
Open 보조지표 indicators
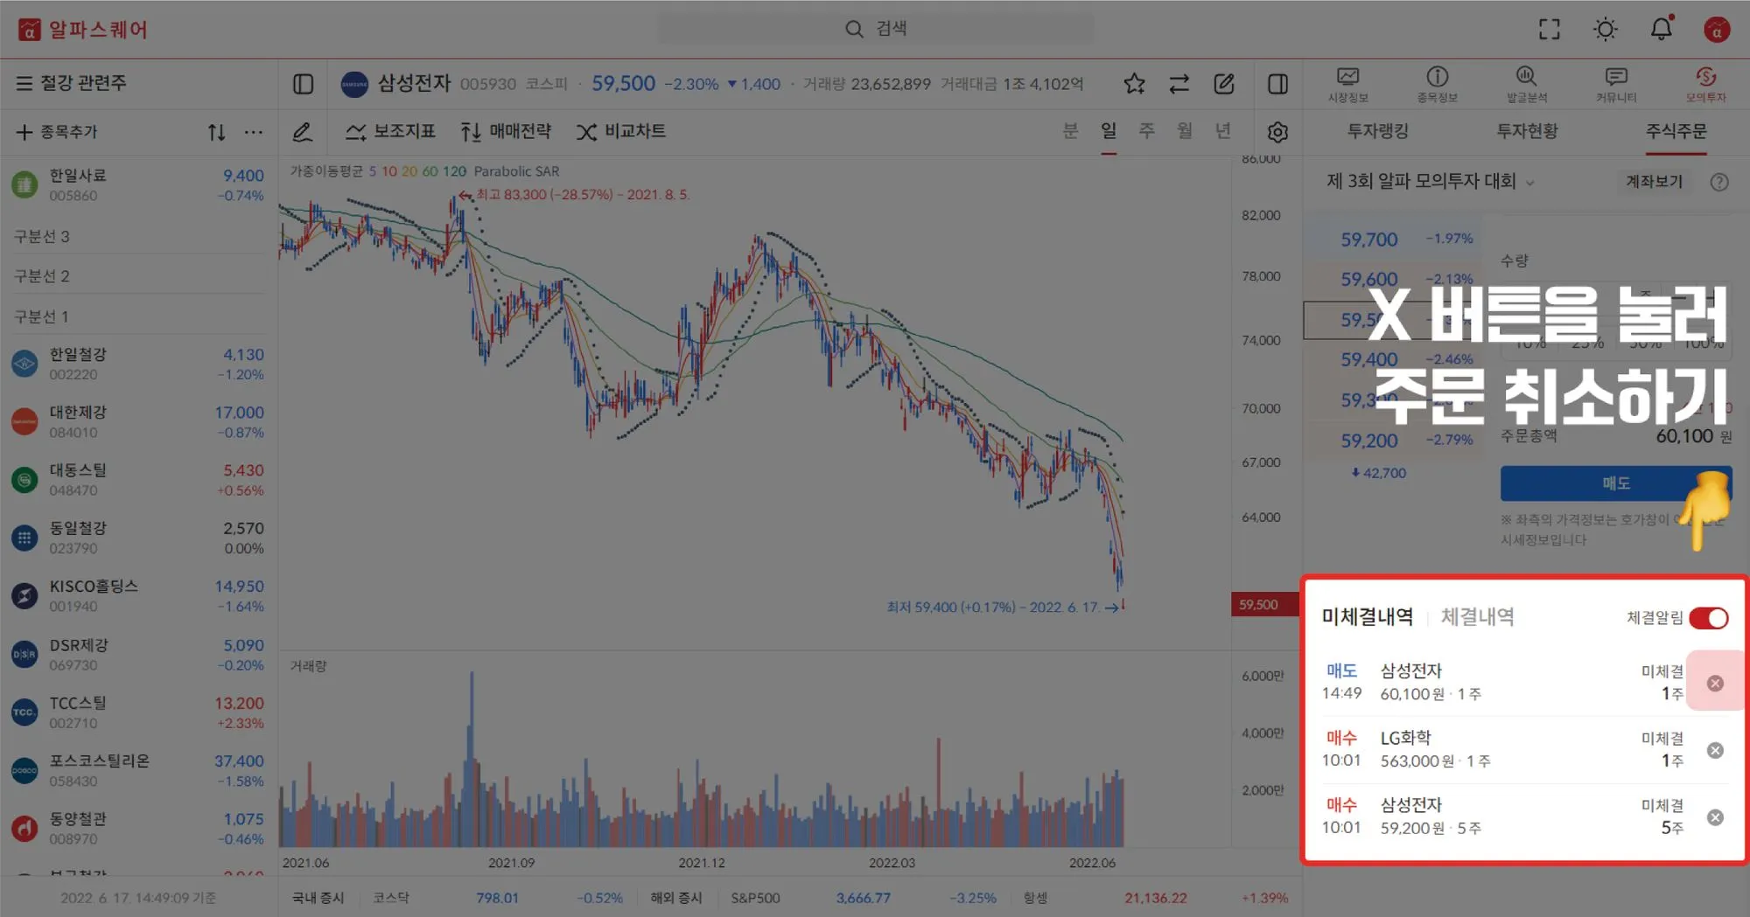[389, 131]
